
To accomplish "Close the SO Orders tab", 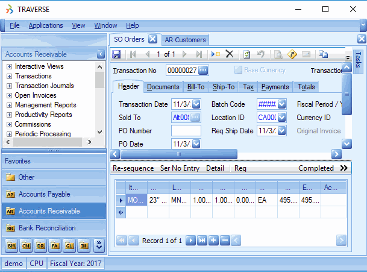I will click(x=152, y=39).
